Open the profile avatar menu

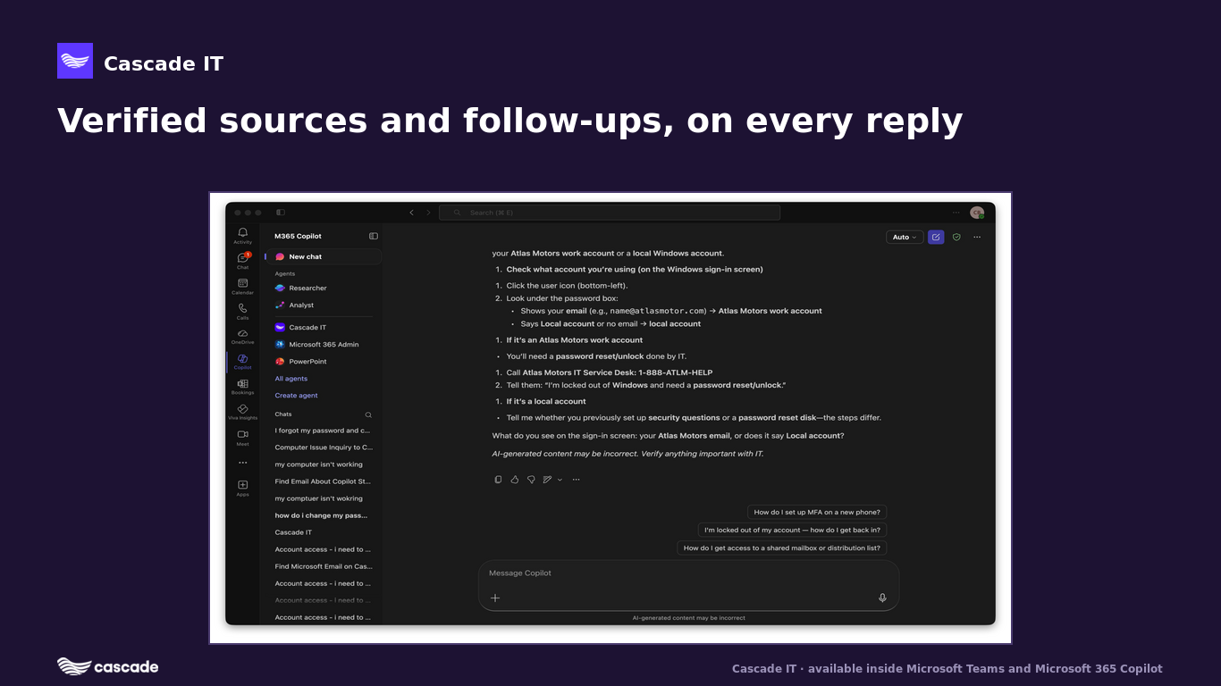(977, 213)
